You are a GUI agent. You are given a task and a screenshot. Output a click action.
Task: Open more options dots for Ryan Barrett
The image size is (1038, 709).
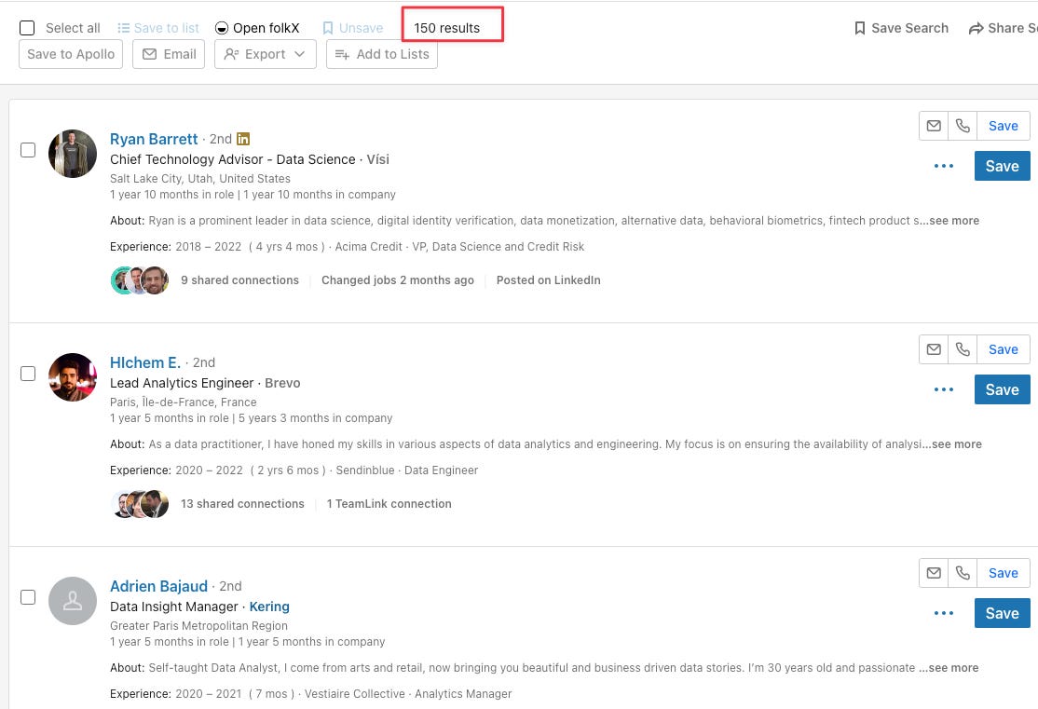pos(944,166)
